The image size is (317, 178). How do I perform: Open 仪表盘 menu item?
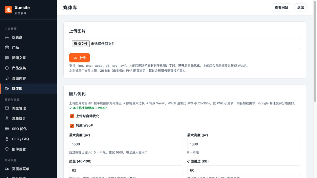(28, 37)
